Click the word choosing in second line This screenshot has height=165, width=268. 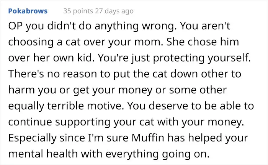click(31, 42)
